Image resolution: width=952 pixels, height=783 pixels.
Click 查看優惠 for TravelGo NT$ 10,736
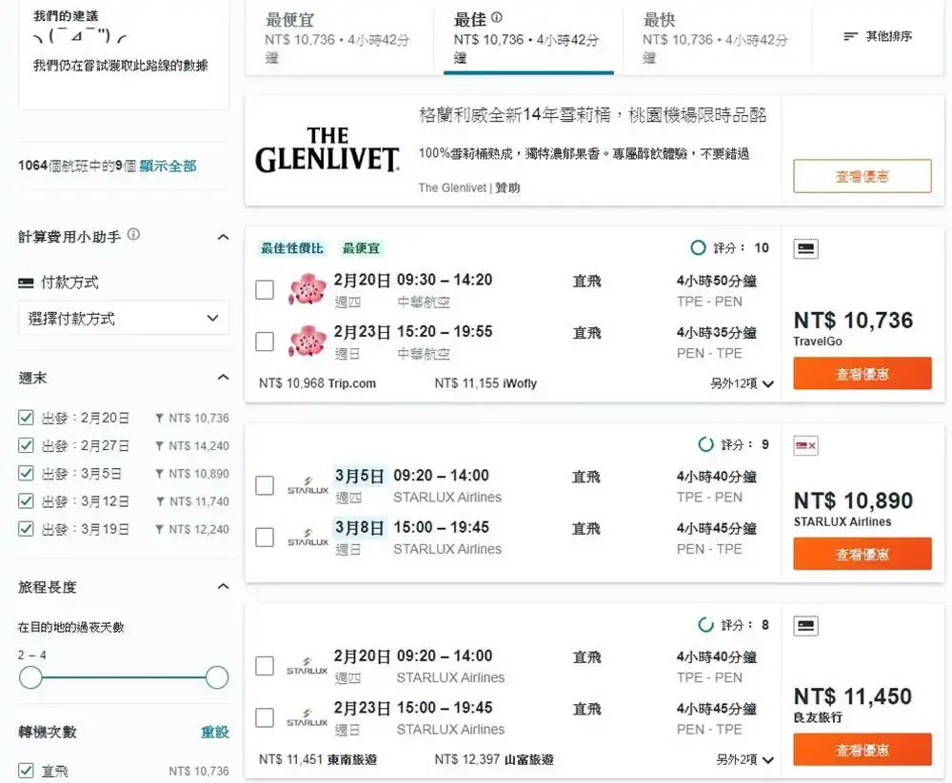(x=863, y=373)
